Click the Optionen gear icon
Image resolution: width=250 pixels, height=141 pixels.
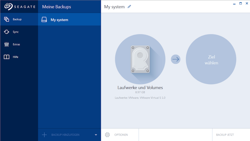point(107,135)
